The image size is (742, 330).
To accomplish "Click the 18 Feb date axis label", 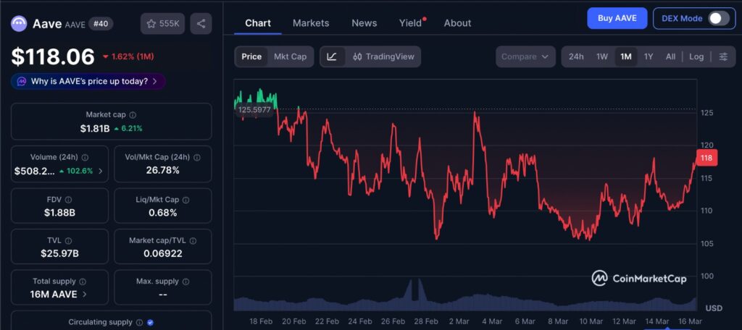I will (x=261, y=321).
